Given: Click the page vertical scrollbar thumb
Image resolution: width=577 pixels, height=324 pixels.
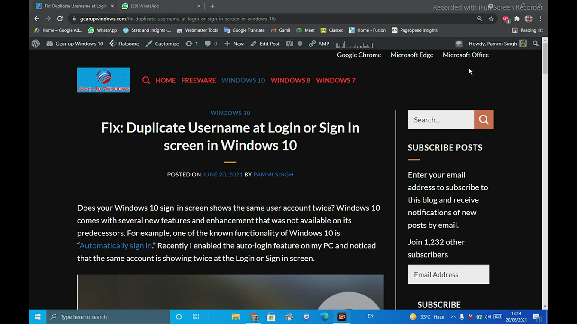Looking at the screenshot, I should (x=545, y=59).
